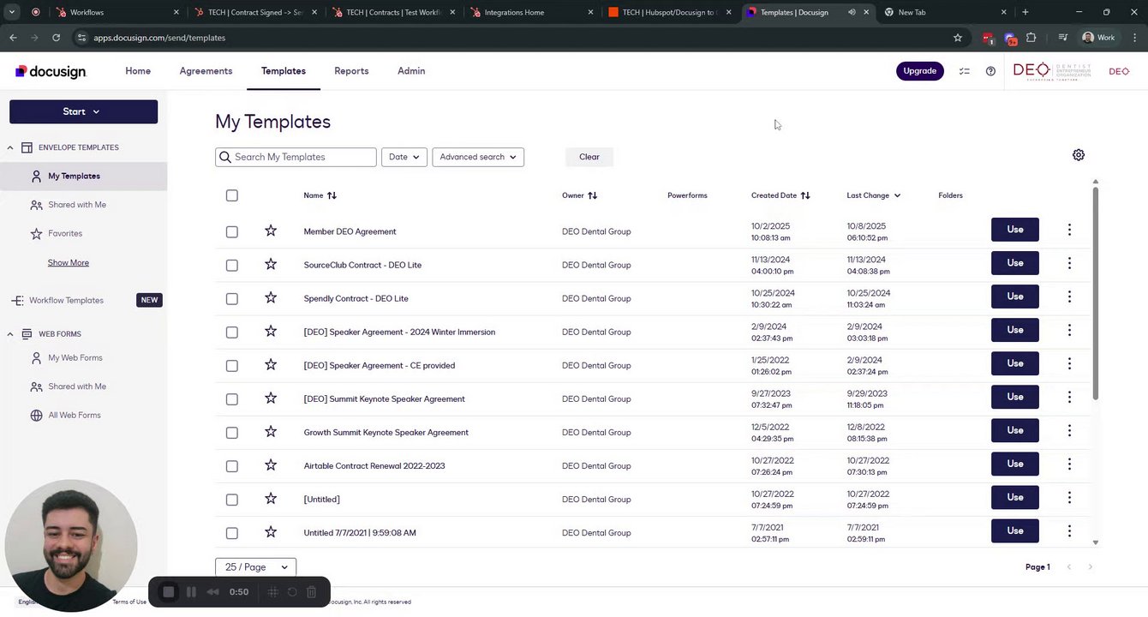Focus the browser address bar

(514, 38)
